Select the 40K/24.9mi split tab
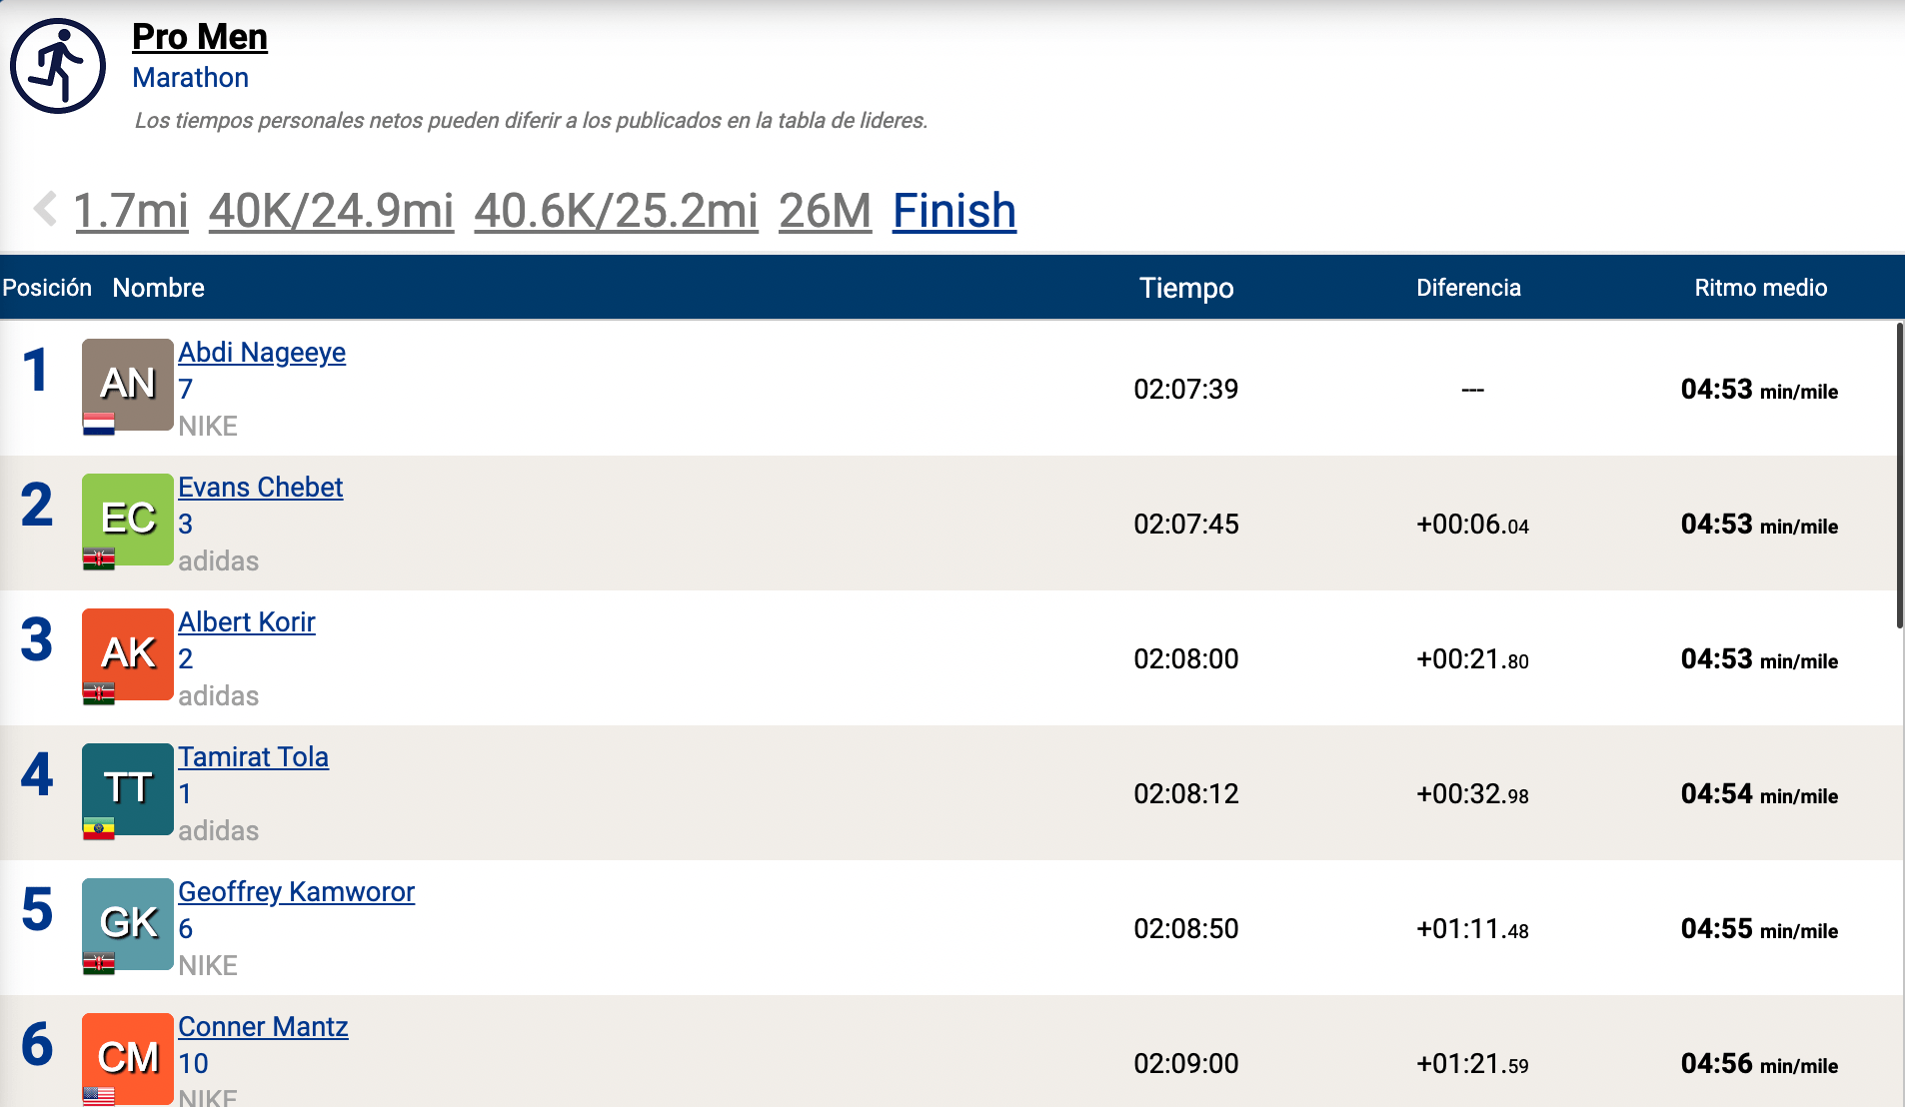This screenshot has height=1107, width=1905. pos(331,211)
